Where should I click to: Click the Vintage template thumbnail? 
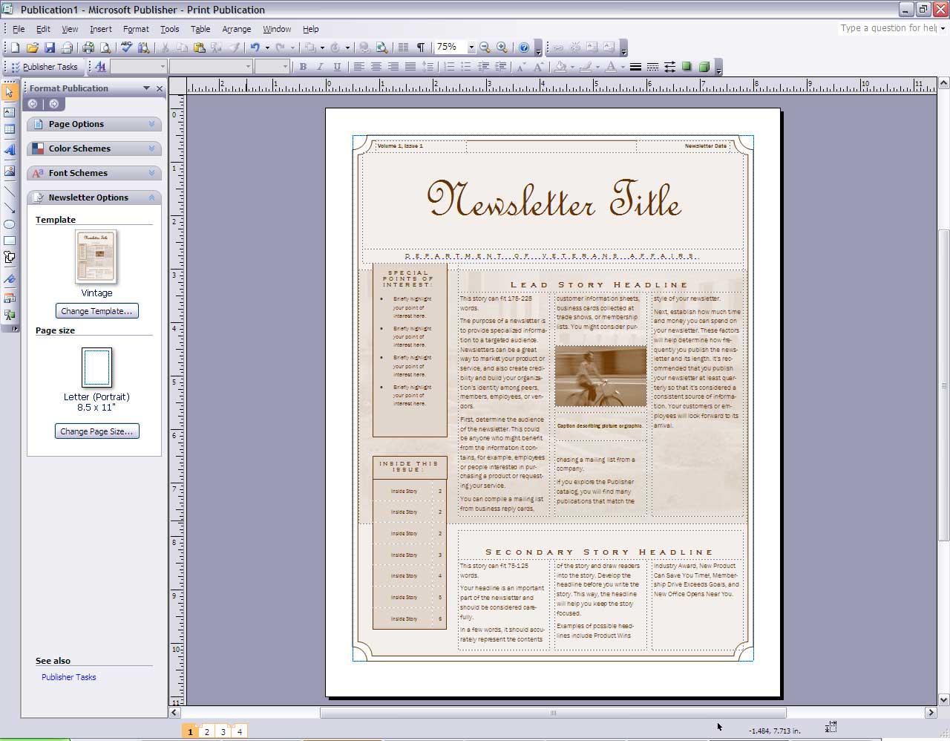coord(96,257)
